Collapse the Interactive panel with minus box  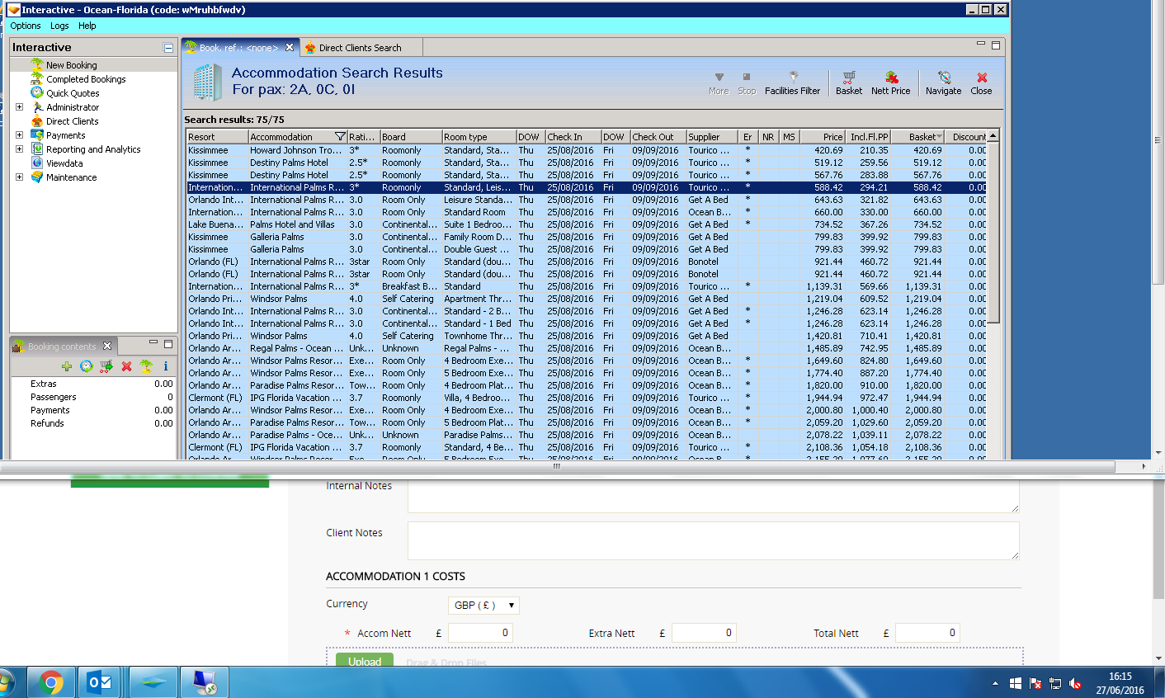tap(168, 48)
